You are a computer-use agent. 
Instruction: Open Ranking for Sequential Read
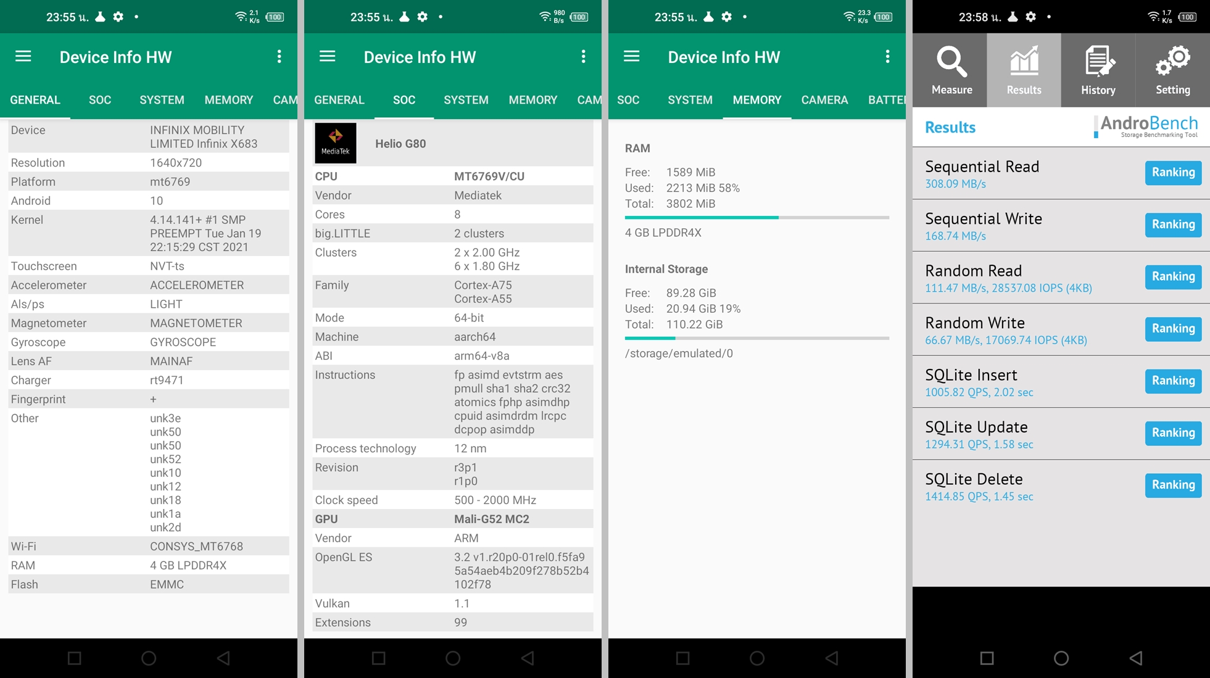point(1173,173)
